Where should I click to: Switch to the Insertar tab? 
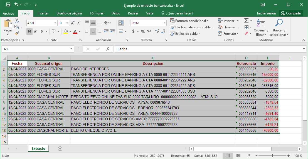tap(43, 13)
